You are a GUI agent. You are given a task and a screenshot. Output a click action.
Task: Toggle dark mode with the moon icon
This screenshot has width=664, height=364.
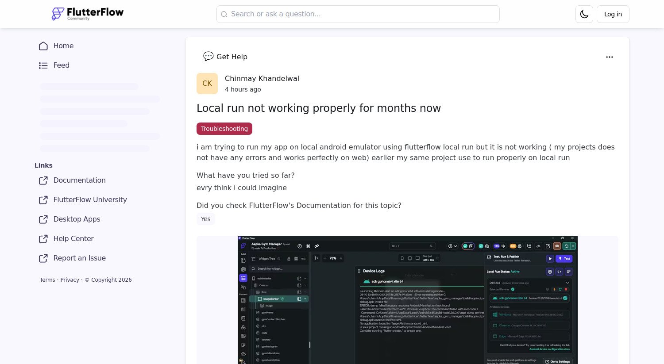(584, 14)
